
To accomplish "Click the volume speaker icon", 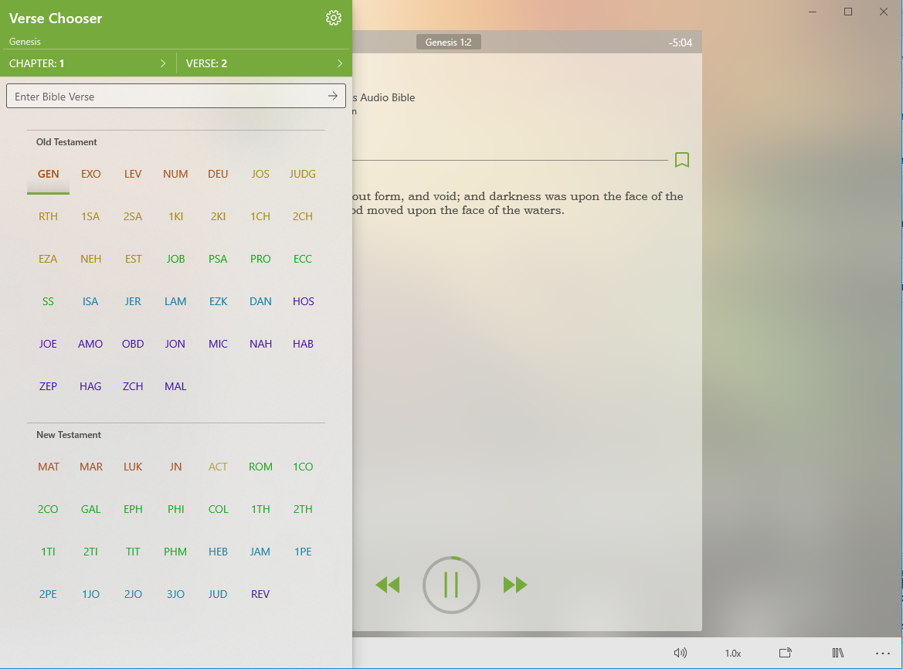I will tap(680, 653).
